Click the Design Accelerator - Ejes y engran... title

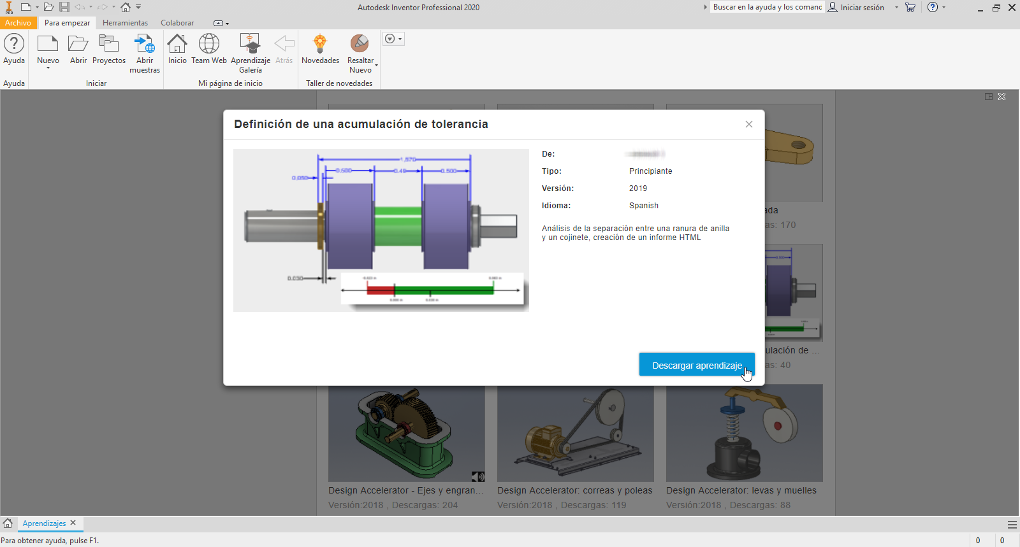[406, 490]
